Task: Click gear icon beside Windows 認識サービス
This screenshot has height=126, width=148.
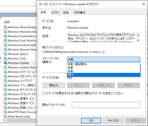Action: pos(5,103)
